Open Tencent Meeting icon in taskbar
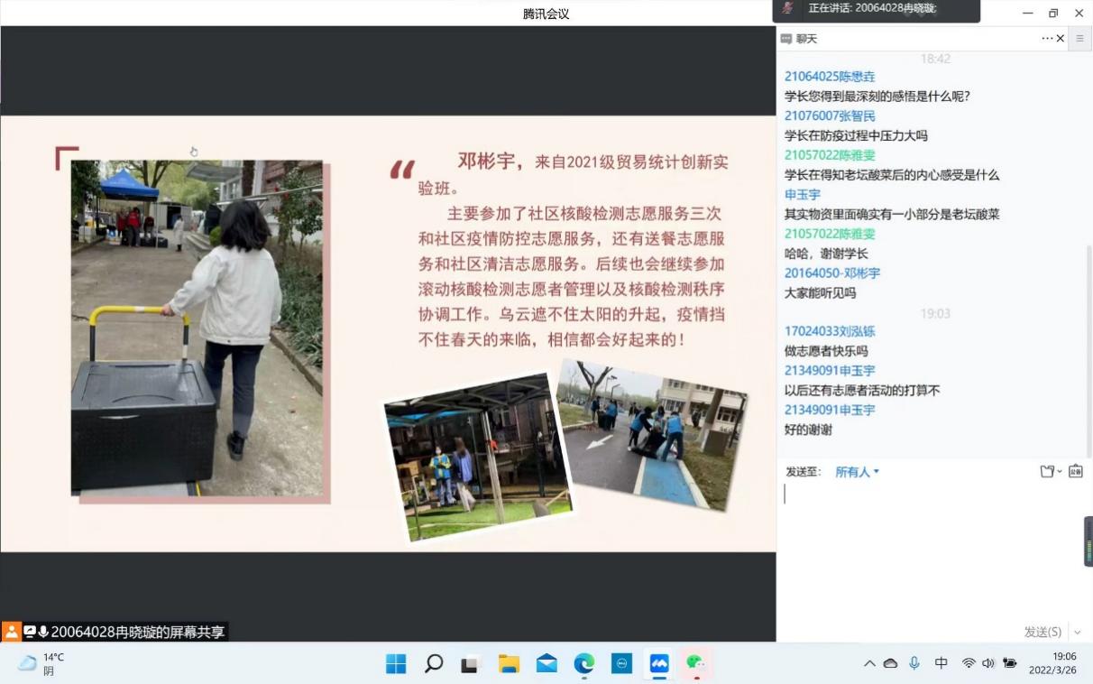Screen dimensions: 1093x684 click(659, 664)
